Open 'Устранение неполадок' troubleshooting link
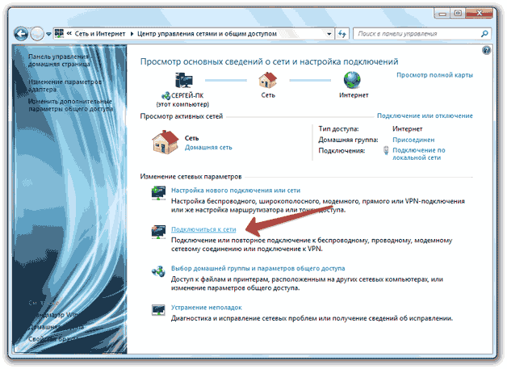This screenshot has height=369, width=507. (207, 308)
